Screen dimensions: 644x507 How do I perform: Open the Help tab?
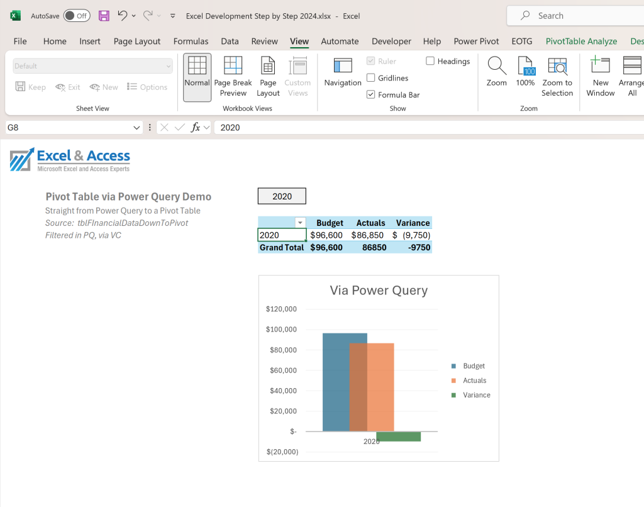[431, 41]
